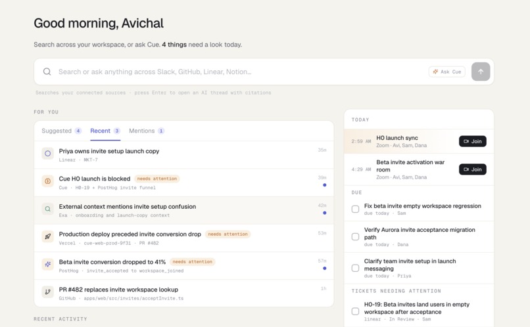Click the Linear circle icon for Priya item
The width and height of the screenshot is (530, 327).
47,154
